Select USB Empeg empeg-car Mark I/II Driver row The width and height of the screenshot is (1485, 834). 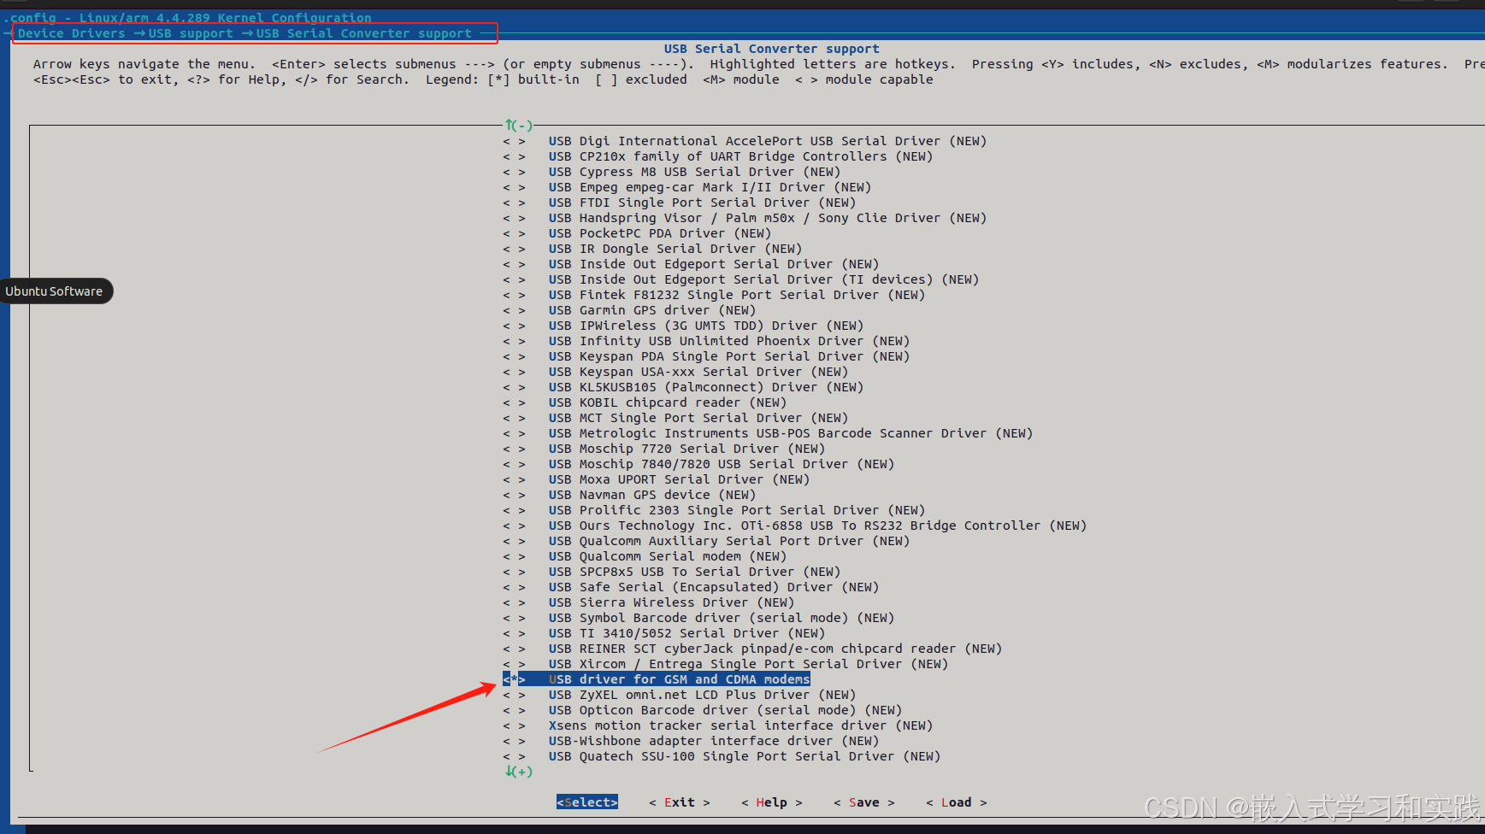tap(687, 187)
